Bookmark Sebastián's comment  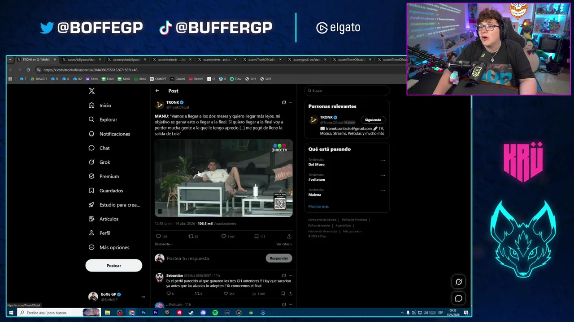pos(283,294)
